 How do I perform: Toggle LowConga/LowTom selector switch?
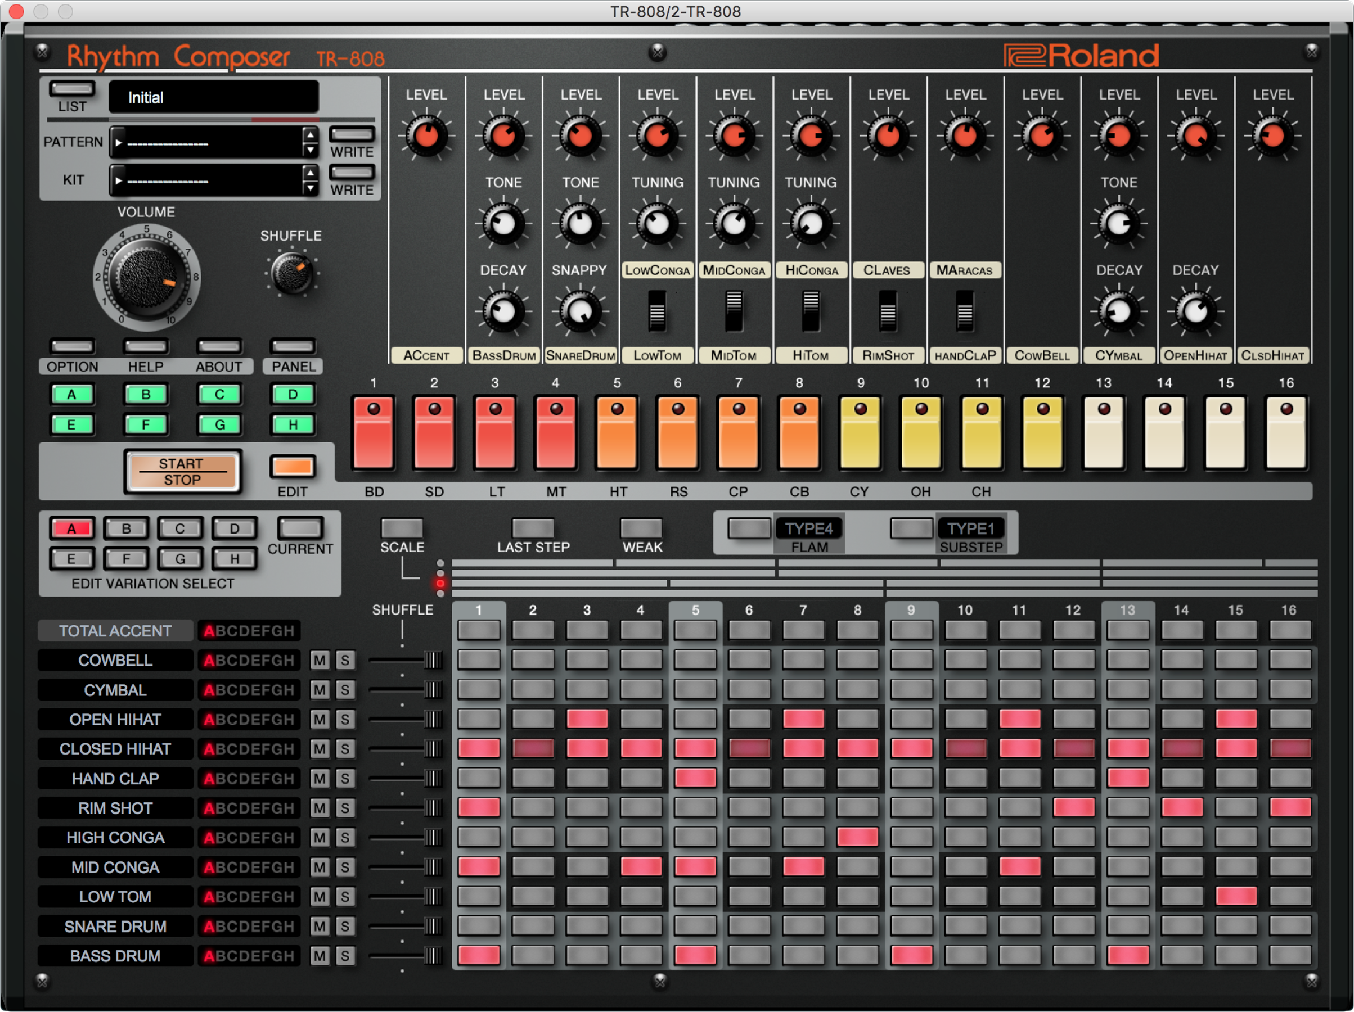[x=657, y=311]
